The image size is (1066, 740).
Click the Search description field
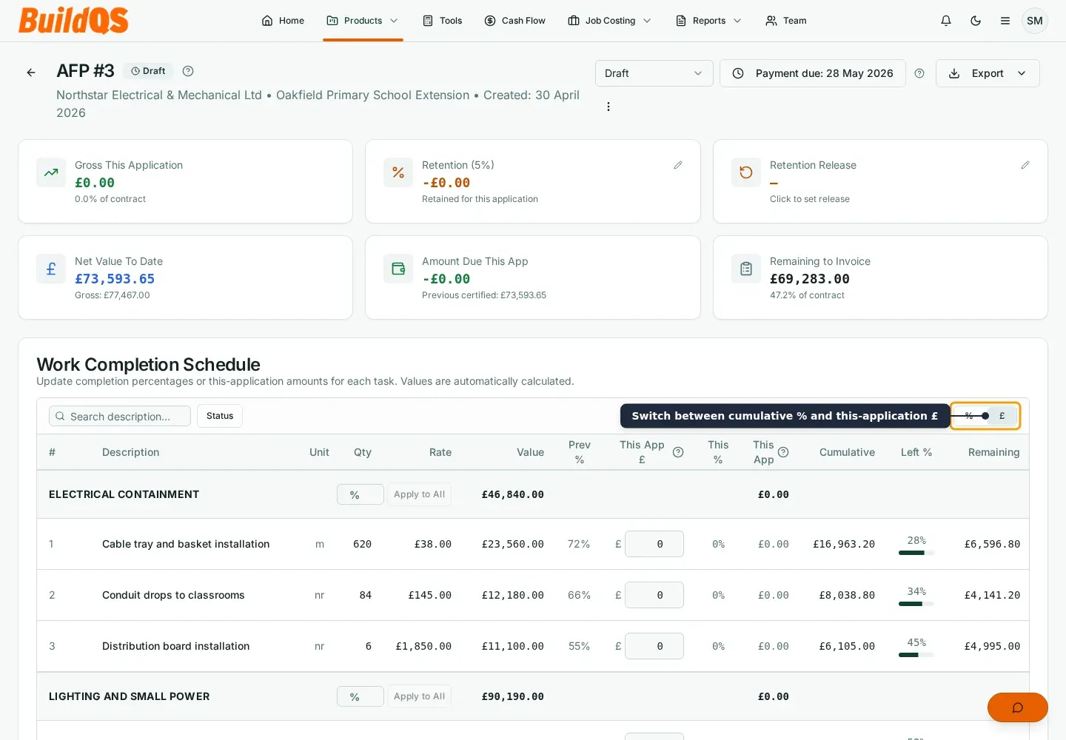click(x=120, y=416)
